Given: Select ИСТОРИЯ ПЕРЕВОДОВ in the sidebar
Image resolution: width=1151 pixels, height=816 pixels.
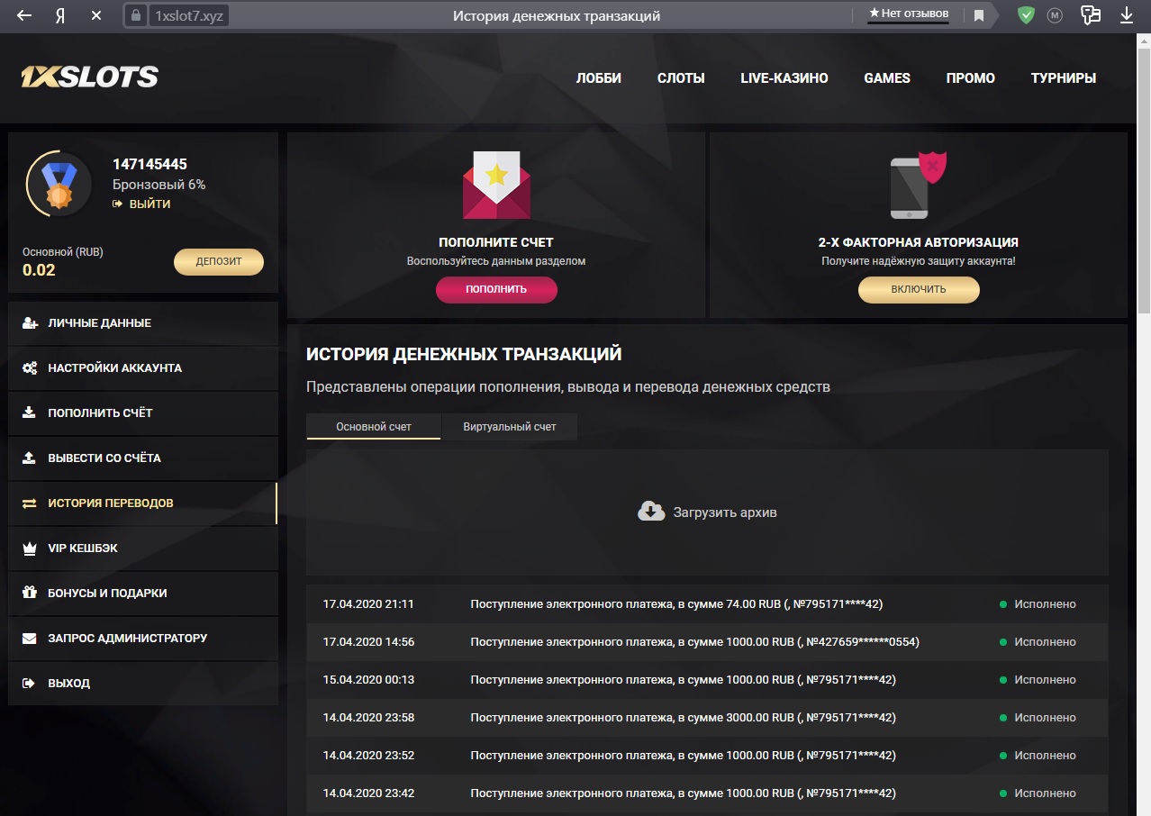Looking at the screenshot, I should point(142,503).
